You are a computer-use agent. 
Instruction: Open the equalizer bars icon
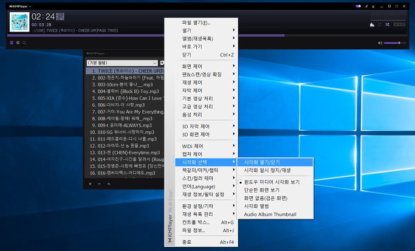pyautogui.click(x=372, y=25)
